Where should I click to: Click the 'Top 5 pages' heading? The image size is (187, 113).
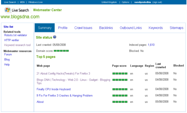(46, 57)
